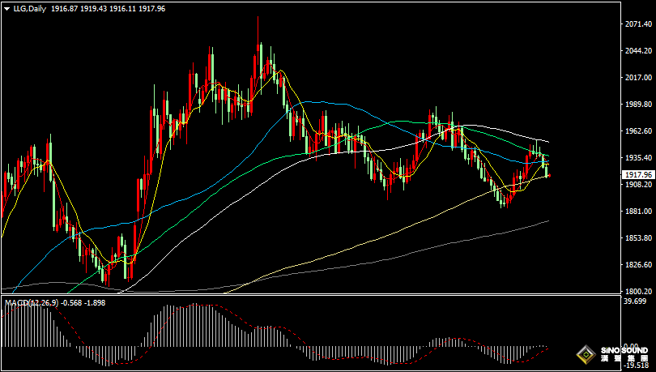Image resolution: width=656 pixels, height=372 pixels.
Task: Click the 1881.00 price axis label
Action: 639,212
